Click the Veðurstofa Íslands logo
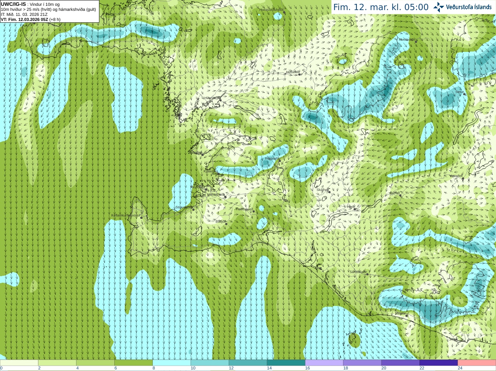This screenshot has width=496, height=371. coord(462,7)
